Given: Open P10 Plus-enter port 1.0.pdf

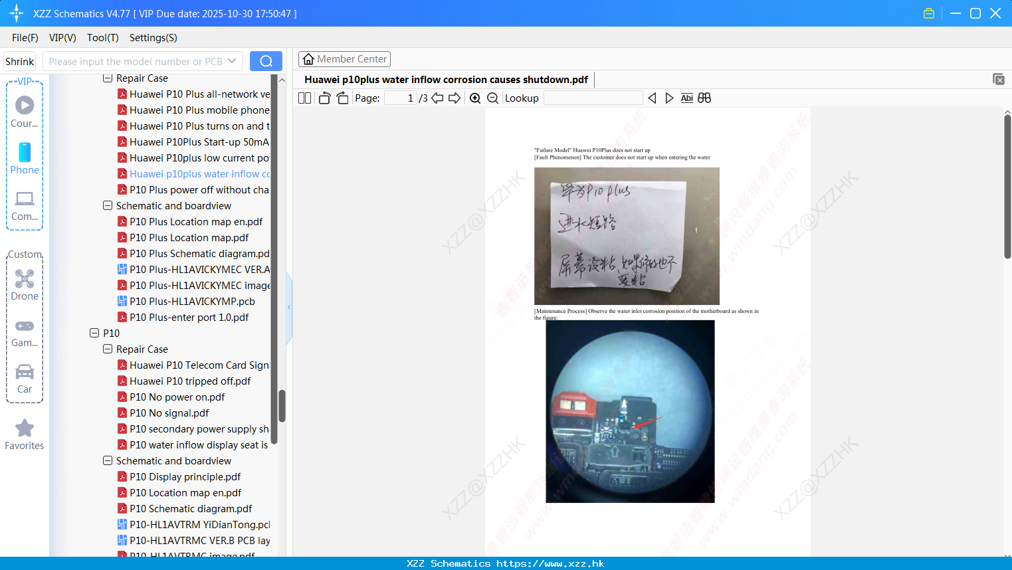Looking at the screenshot, I should (183, 318).
